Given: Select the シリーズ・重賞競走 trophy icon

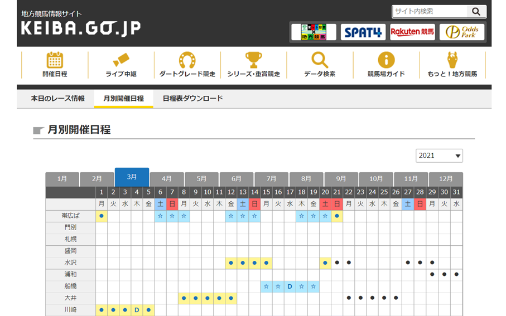Looking at the screenshot, I should 253,60.
